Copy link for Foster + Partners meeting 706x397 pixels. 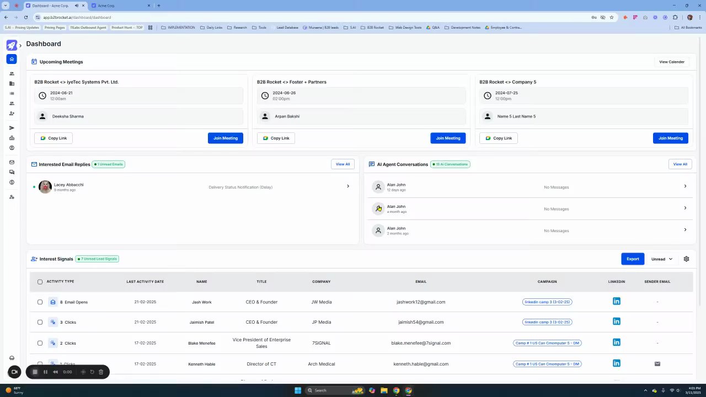click(276, 138)
